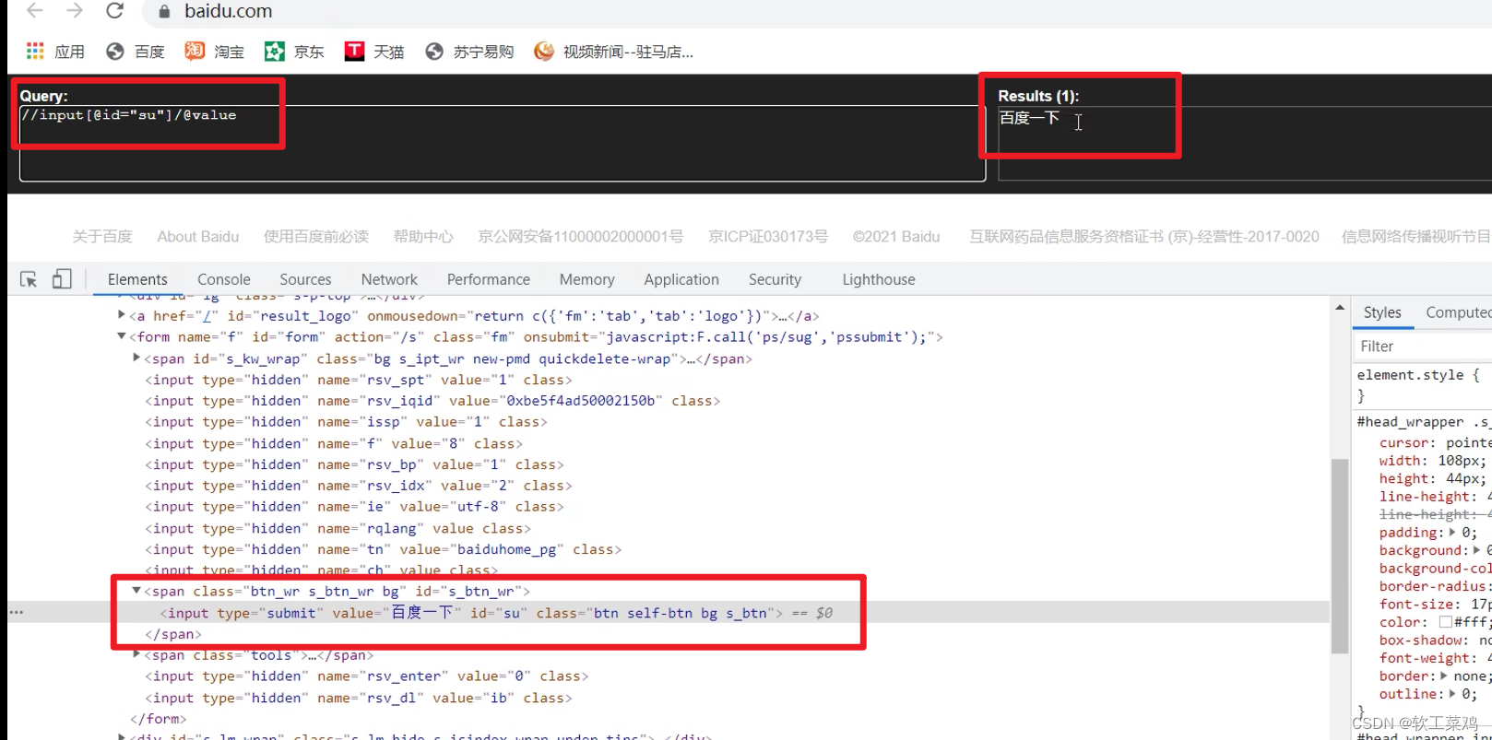Open the 苏宁易购 bookmark
The width and height of the screenshot is (1492, 740).
pyautogui.click(x=469, y=52)
